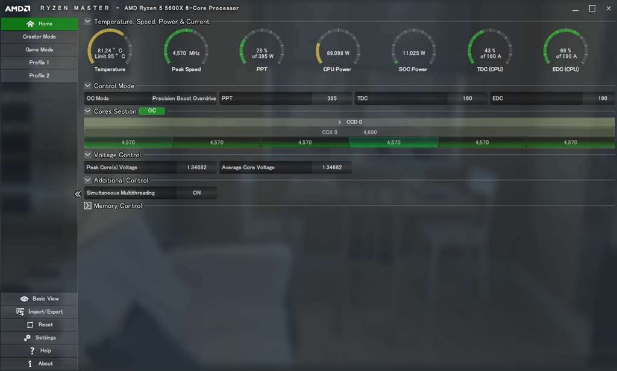Viewport: 617px width, 371px height.
Task: Click the 28 % of 395 W reading
Action: pos(263,54)
